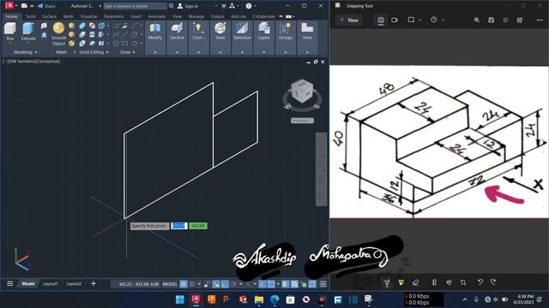
Task: Open the Annotate ribbon tab
Action: 156,16
